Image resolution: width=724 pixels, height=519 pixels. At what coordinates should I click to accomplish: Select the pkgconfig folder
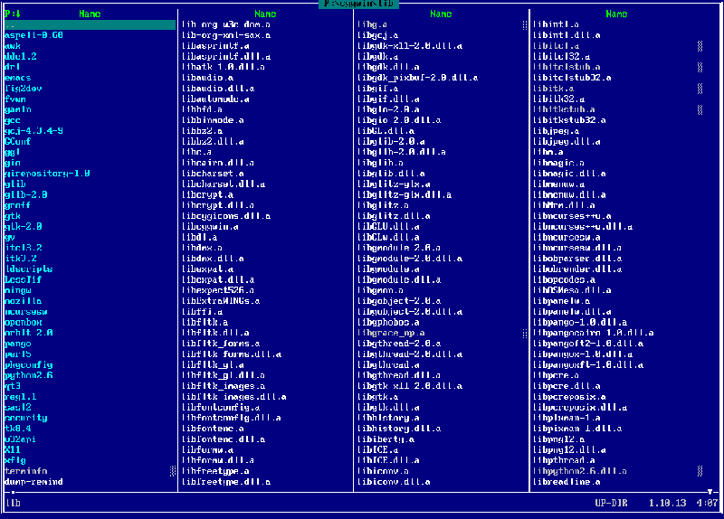tap(29, 364)
